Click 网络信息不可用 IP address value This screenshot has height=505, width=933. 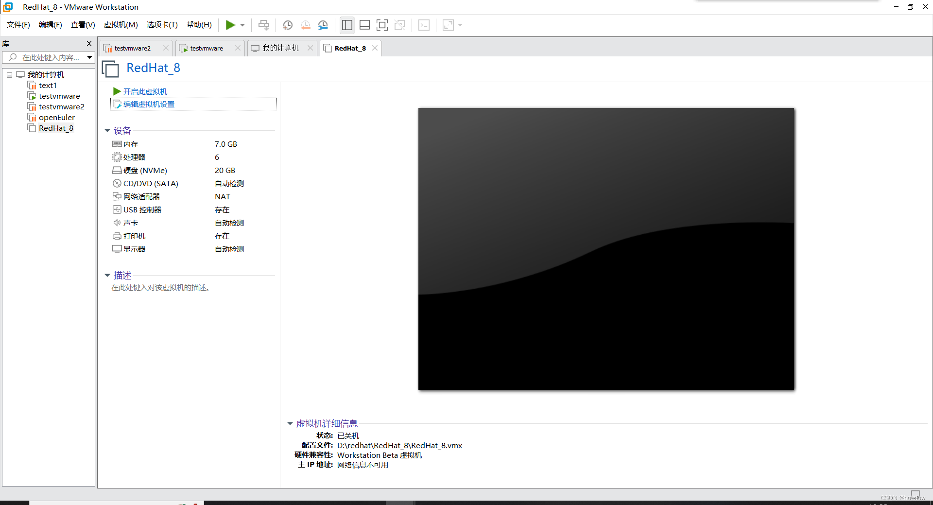pos(363,465)
